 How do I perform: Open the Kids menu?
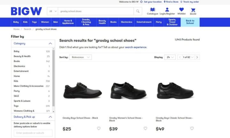[x=25, y=22]
